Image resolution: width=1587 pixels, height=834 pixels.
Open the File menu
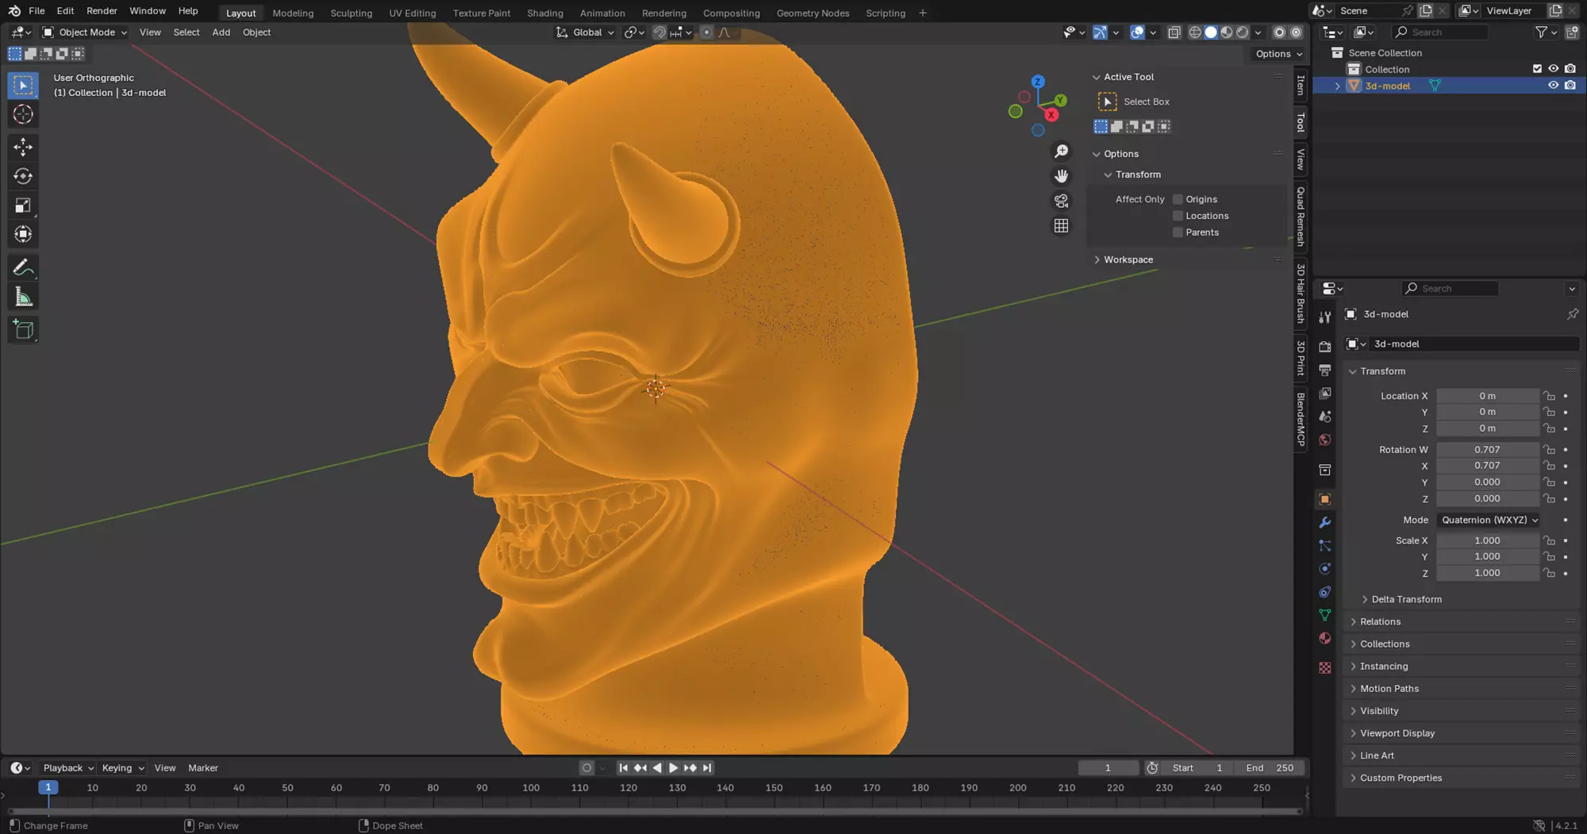pos(37,11)
